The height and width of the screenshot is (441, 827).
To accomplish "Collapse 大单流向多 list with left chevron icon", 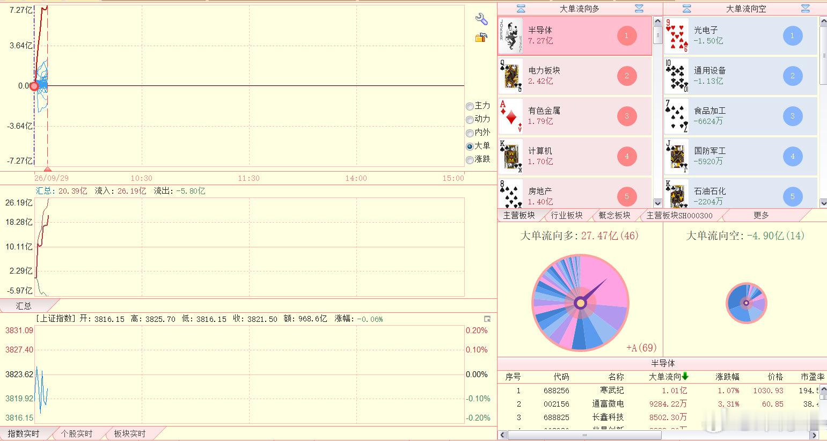I will [521, 9].
